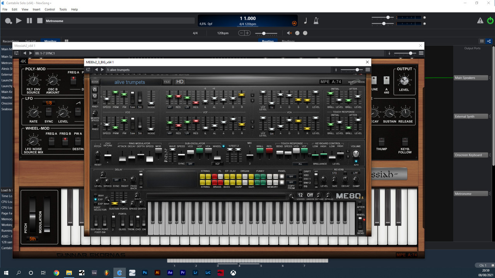Screen dimensions: 495x278
Task: Click the quarter note tap tempo icon
Action: [x=305, y=21]
